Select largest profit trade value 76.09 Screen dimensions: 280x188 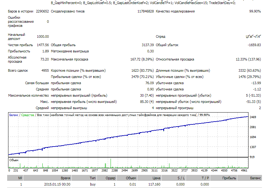point(149,83)
